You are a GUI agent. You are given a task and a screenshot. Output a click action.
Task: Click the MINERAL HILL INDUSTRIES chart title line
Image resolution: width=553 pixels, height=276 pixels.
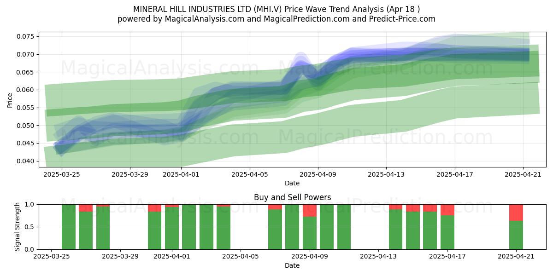coord(276,9)
